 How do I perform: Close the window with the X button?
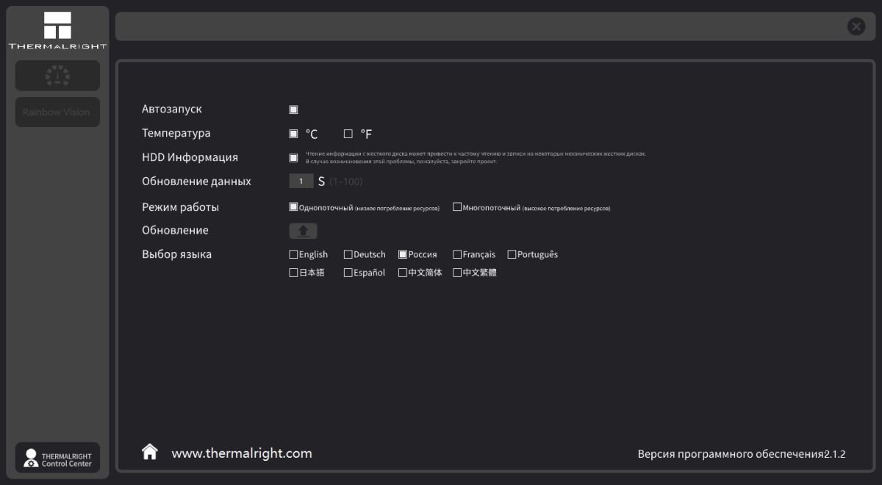click(856, 26)
